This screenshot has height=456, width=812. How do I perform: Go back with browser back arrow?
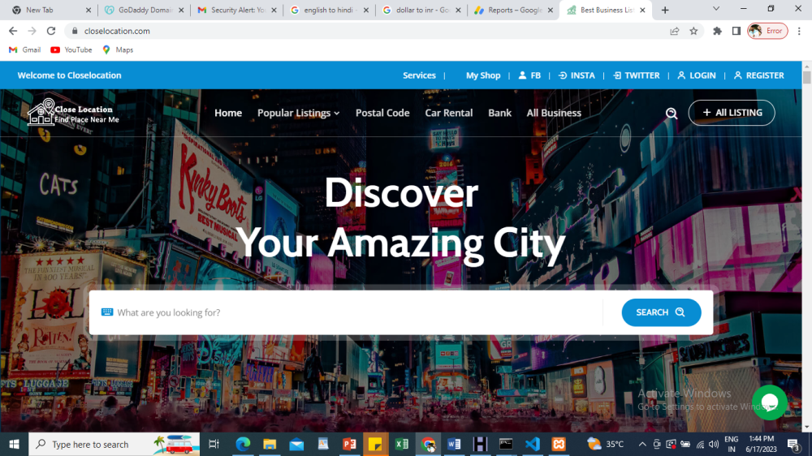coord(13,31)
